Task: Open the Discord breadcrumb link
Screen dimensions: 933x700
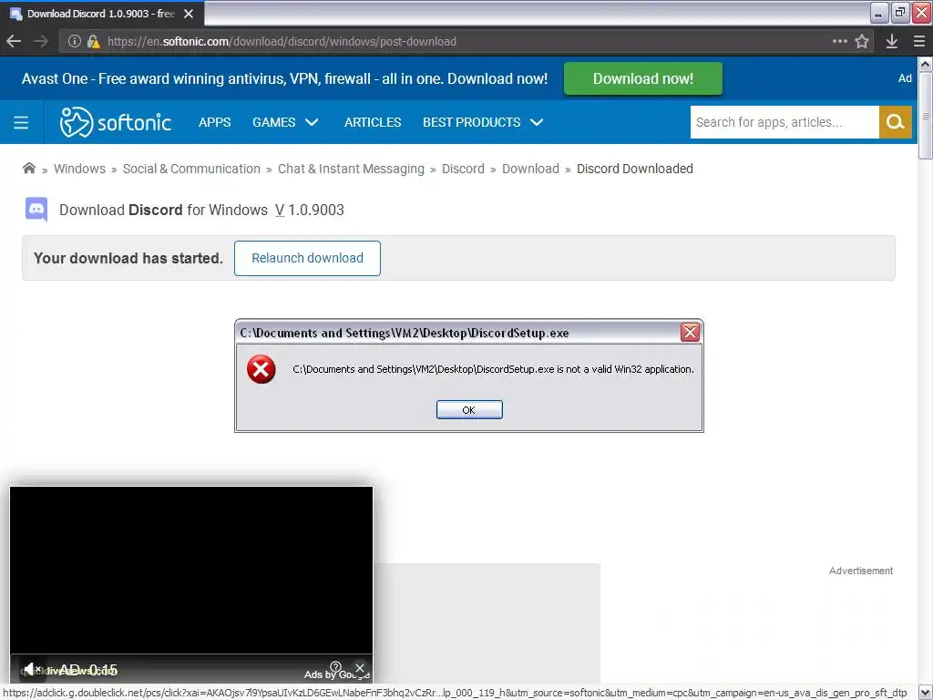Action: [x=463, y=169]
